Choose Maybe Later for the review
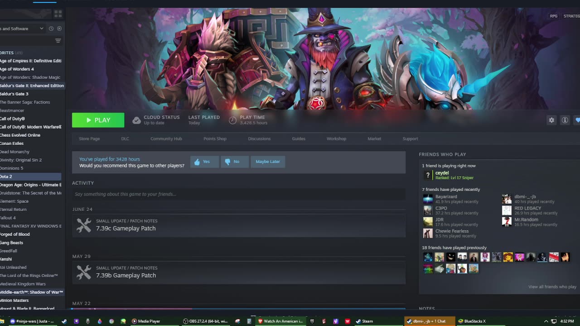580x326 pixels. pyautogui.click(x=268, y=162)
